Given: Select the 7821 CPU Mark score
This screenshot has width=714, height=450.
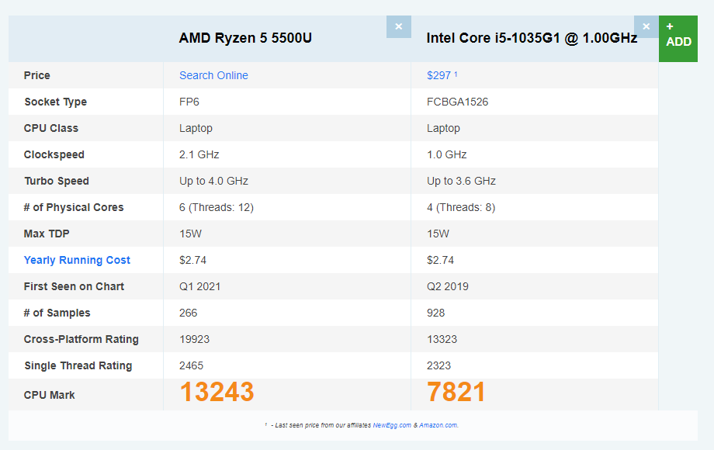Looking at the screenshot, I should click(456, 393).
